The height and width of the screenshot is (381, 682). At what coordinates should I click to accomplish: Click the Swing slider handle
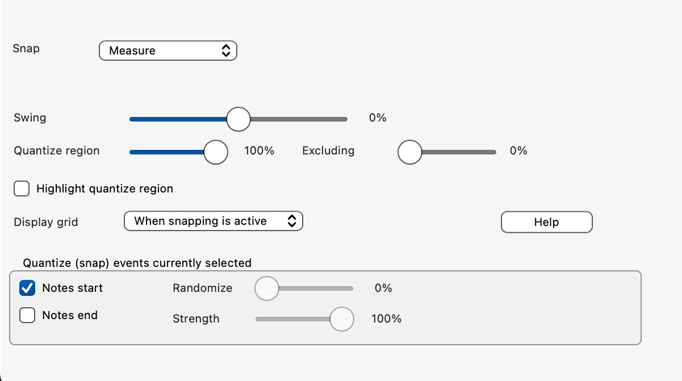click(x=239, y=119)
